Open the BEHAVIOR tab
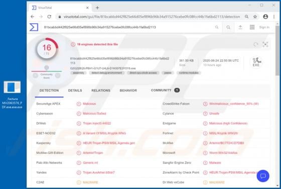Image resolution: width=281 pixels, height=189 pixels. [x=128, y=90]
